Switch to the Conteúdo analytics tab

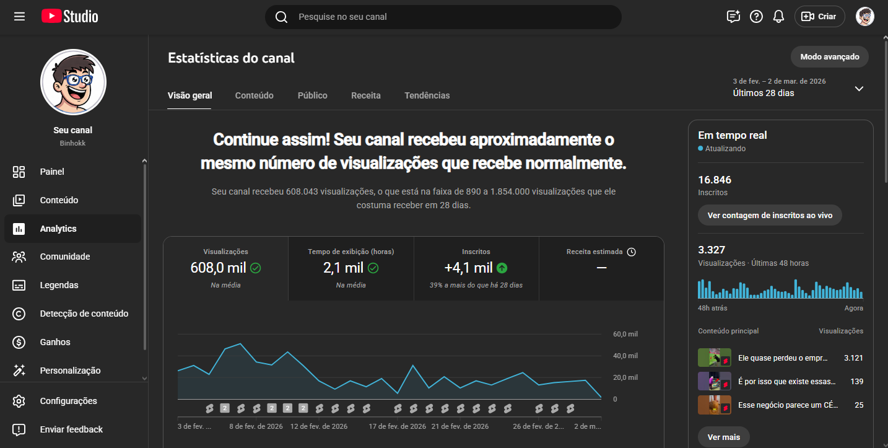[255, 95]
